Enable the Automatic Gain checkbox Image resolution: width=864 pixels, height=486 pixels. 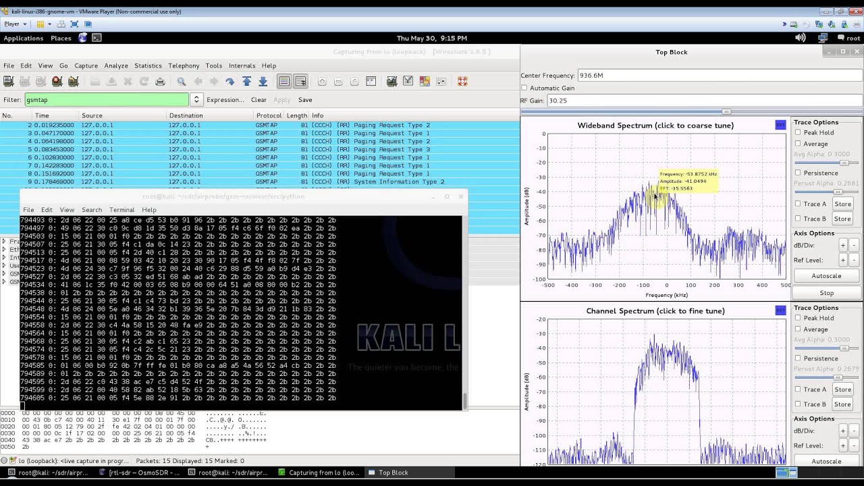[524, 88]
